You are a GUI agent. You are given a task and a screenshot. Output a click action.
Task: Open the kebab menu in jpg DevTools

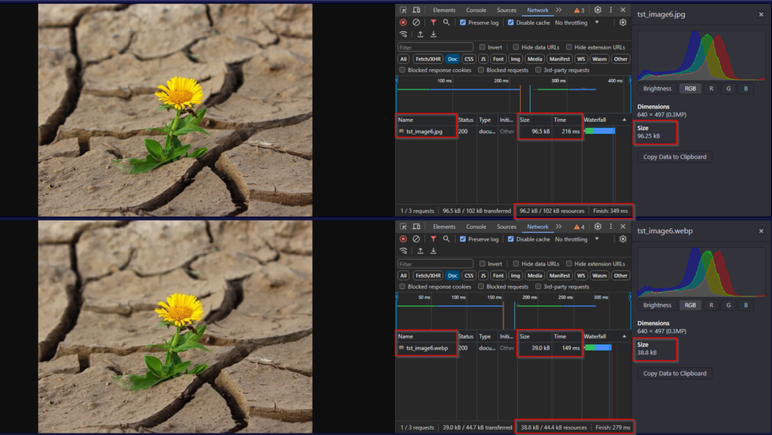point(611,10)
